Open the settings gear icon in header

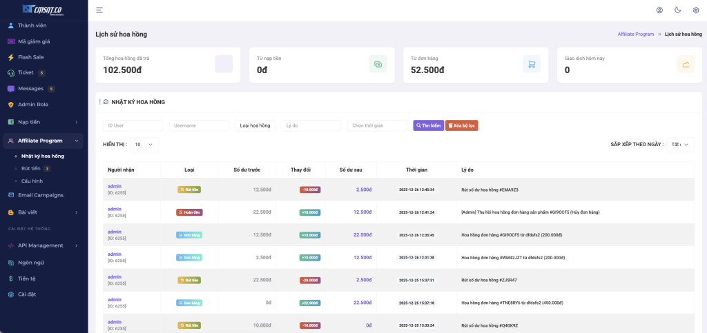(x=695, y=10)
